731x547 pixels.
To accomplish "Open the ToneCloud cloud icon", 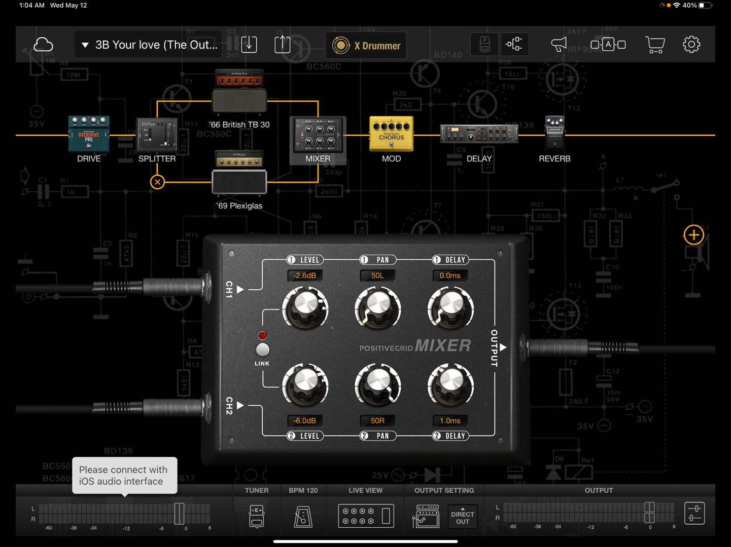I will (x=43, y=45).
